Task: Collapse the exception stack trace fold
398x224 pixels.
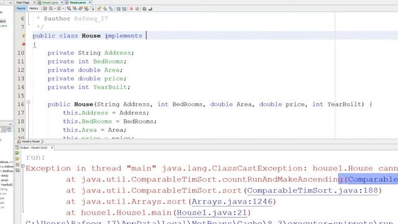Action: click(x=23, y=166)
